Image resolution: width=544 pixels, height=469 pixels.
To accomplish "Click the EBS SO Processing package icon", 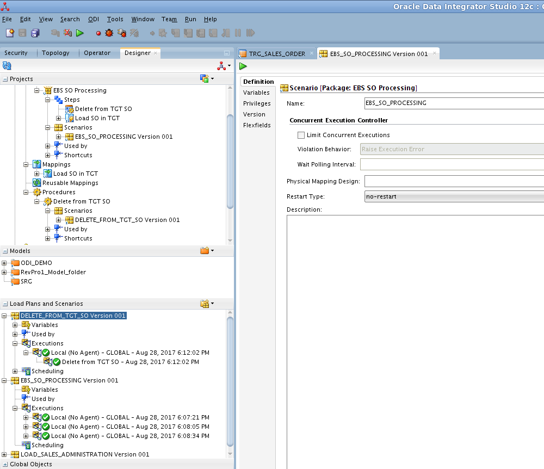I will 47,90.
